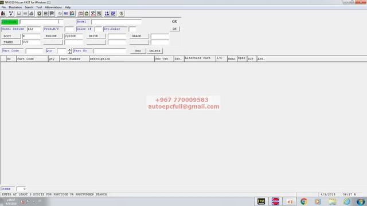Open Google Chrome from the taskbar

pyautogui.click(x=304, y=201)
